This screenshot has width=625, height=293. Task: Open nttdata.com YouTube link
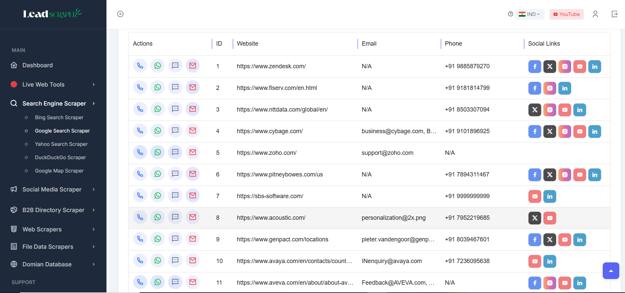pyautogui.click(x=565, y=110)
